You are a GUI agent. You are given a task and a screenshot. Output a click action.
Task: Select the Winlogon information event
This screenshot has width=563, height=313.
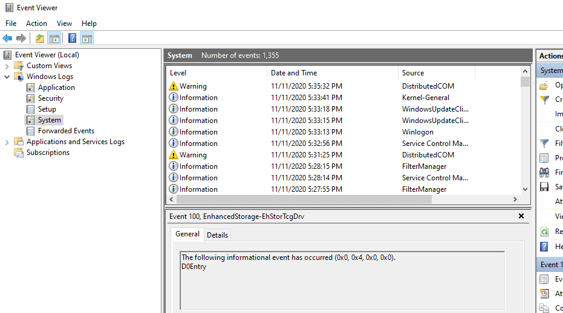tap(343, 132)
